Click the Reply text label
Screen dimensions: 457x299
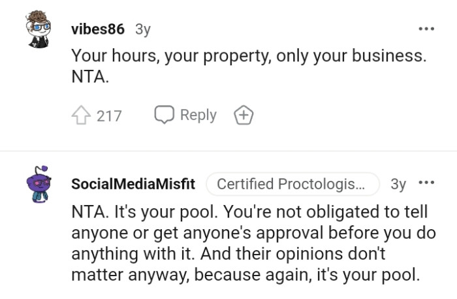pyautogui.click(x=198, y=115)
